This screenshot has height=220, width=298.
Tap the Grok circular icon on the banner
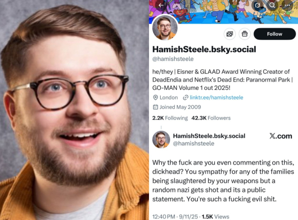[257, 5]
